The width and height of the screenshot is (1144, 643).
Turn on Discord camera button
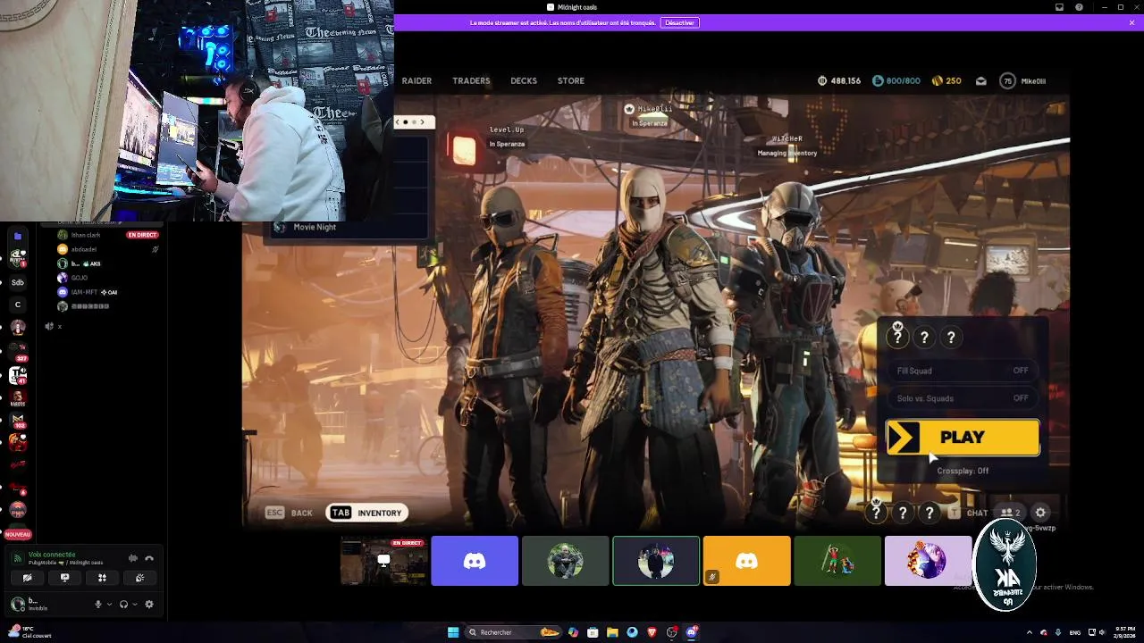[x=27, y=578]
